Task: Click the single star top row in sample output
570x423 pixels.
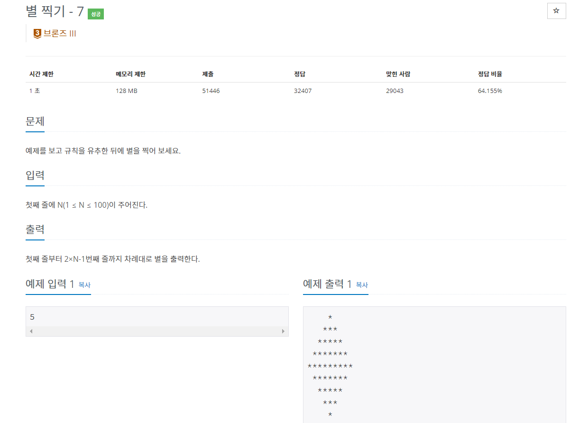Action: coord(330,317)
